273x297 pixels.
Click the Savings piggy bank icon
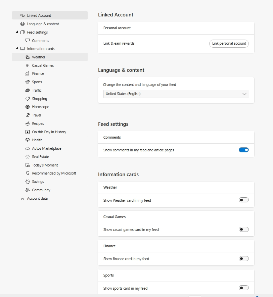tap(28, 182)
